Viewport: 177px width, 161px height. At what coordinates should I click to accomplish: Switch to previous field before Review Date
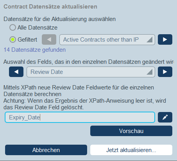click(16, 72)
